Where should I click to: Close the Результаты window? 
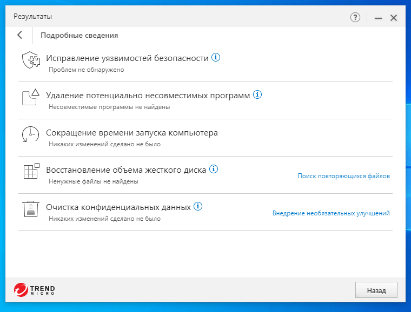394,18
